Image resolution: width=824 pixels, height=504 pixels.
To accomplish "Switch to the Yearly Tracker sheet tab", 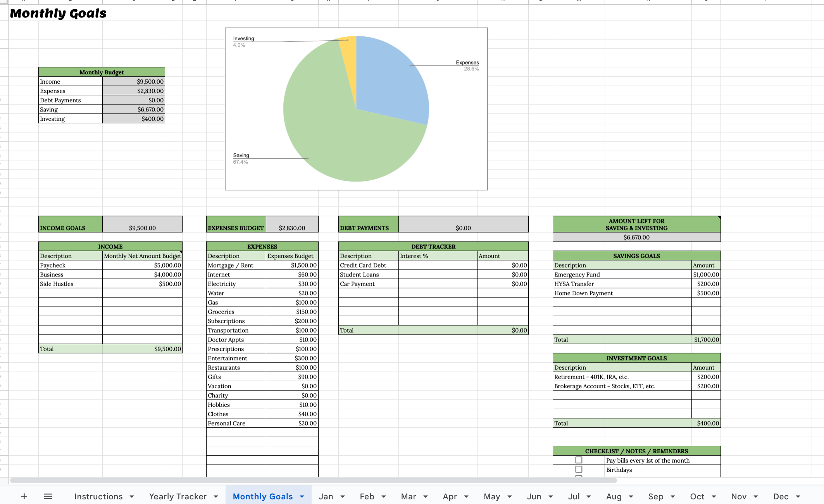I will [x=178, y=496].
